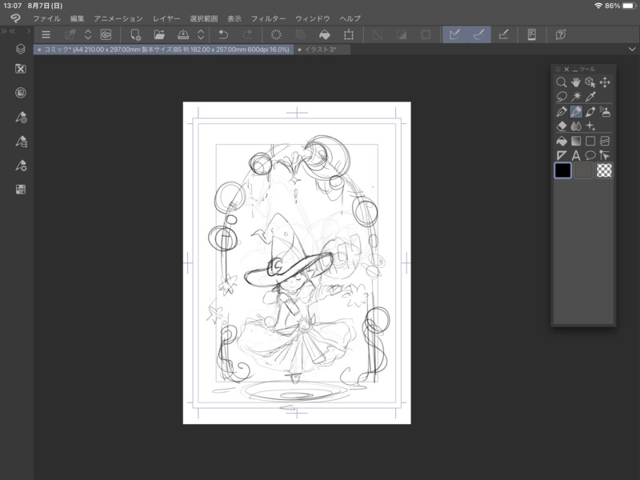Viewport: 640px width, 480px height.
Task: Select the Lasso selection tool
Action: (562, 97)
